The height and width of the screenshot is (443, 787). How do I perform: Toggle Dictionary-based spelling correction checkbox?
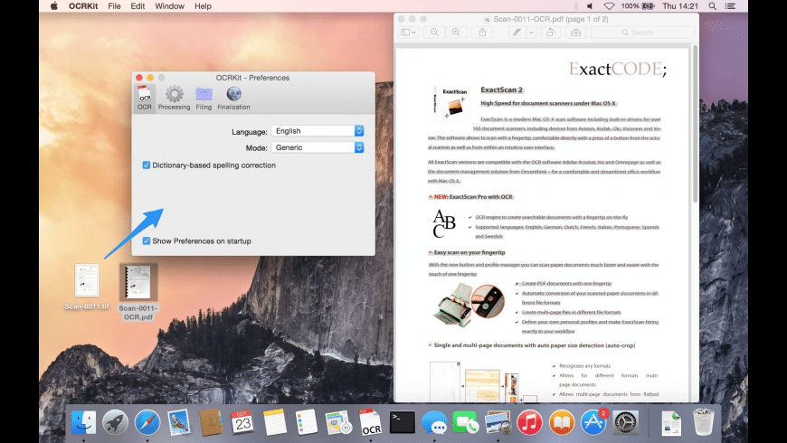pyautogui.click(x=146, y=165)
